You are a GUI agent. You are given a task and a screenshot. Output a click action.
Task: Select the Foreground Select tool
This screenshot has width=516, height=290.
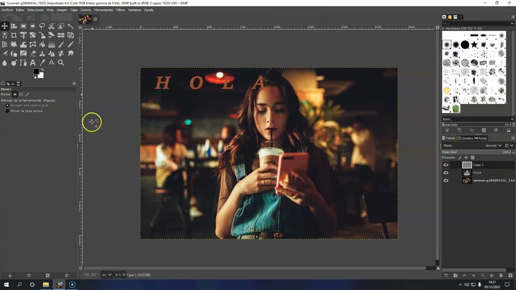click(61, 26)
